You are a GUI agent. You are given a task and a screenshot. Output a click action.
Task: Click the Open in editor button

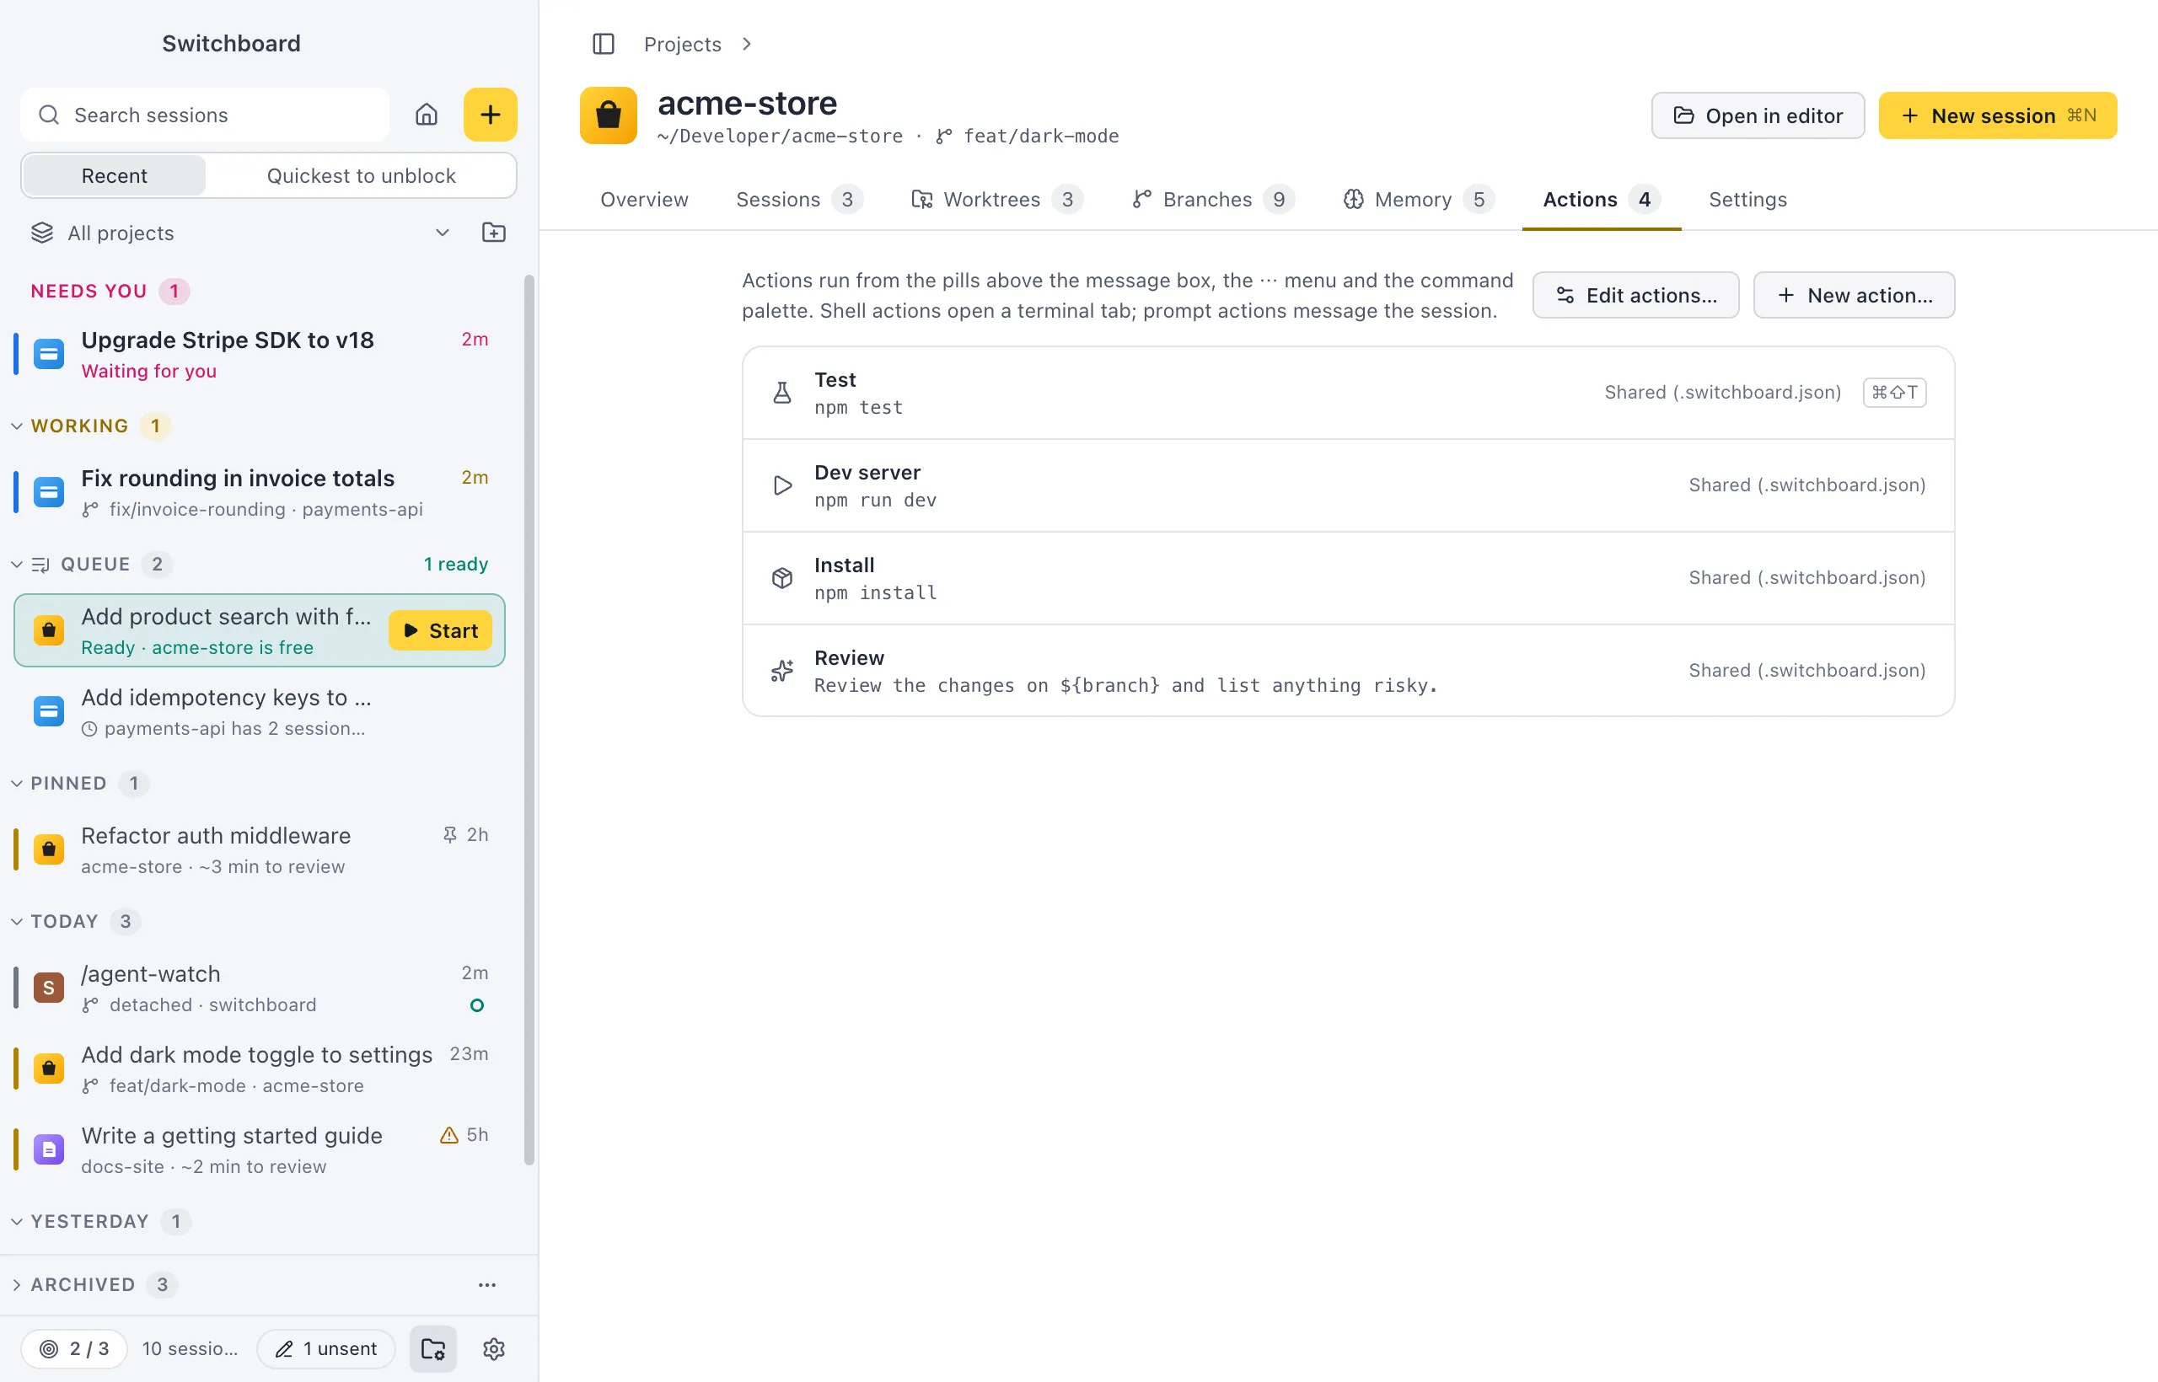(1758, 115)
